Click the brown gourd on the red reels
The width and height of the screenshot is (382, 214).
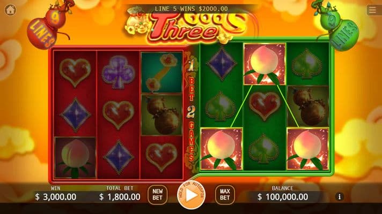(162, 115)
